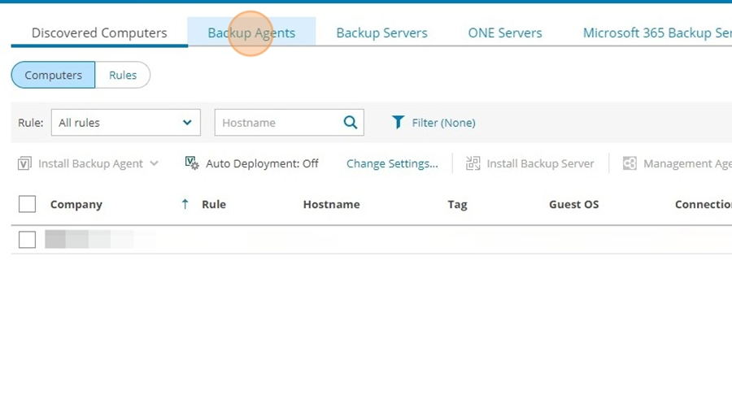Select the Computers view toggle
Image resolution: width=732 pixels, height=408 pixels.
click(53, 75)
